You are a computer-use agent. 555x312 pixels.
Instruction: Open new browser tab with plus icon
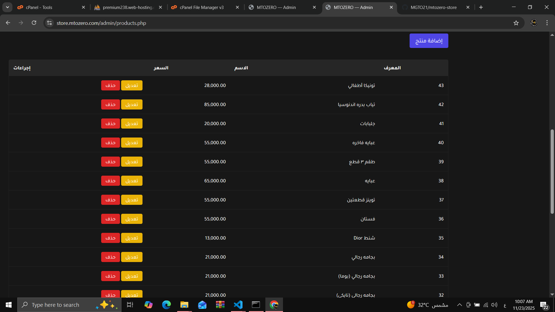point(481,7)
